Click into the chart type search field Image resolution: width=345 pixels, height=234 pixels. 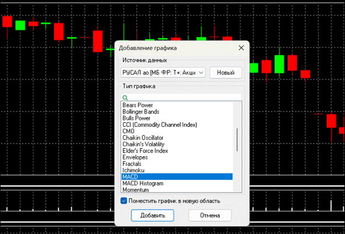coord(182,97)
